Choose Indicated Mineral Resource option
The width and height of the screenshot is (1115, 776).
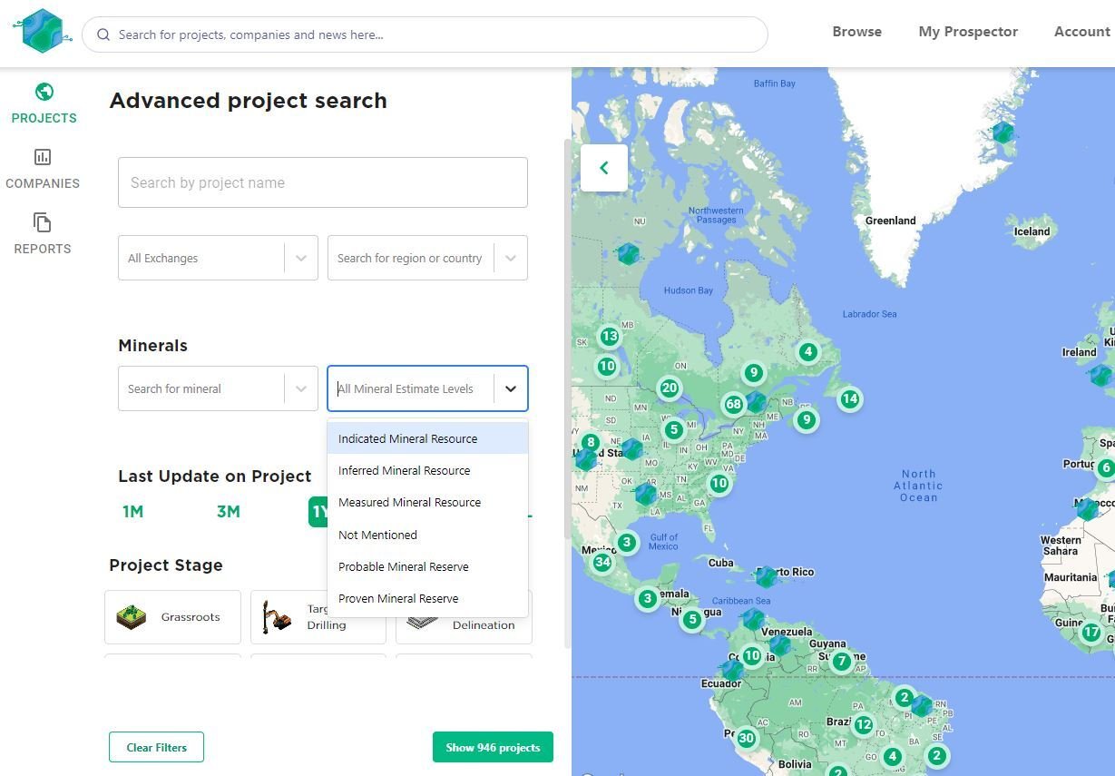pyautogui.click(x=407, y=438)
